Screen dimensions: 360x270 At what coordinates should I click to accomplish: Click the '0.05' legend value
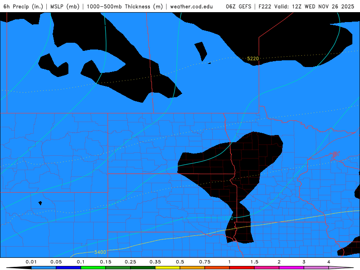pos(56,262)
